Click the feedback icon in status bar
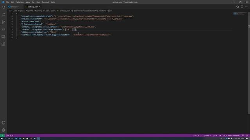Viewport: 250px width, 140px height. click(243, 136)
